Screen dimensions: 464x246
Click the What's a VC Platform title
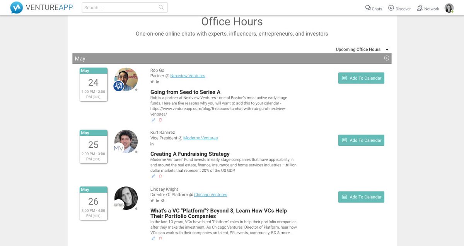click(x=218, y=214)
